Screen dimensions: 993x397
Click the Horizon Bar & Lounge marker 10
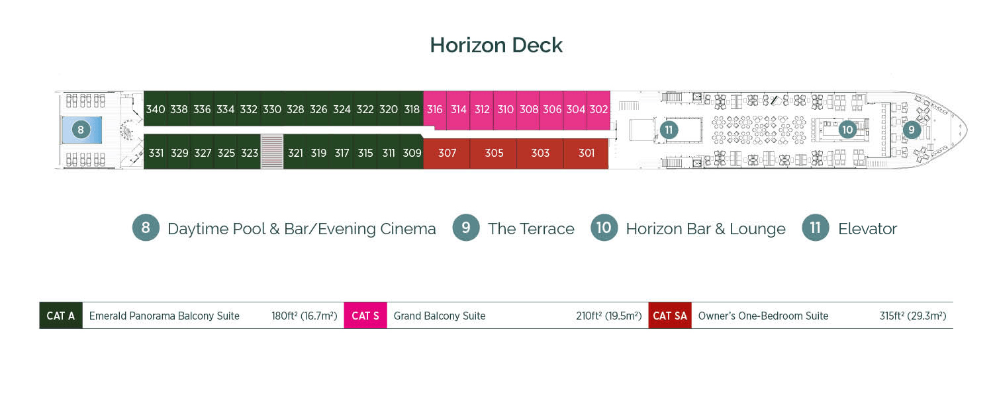pos(847,130)
